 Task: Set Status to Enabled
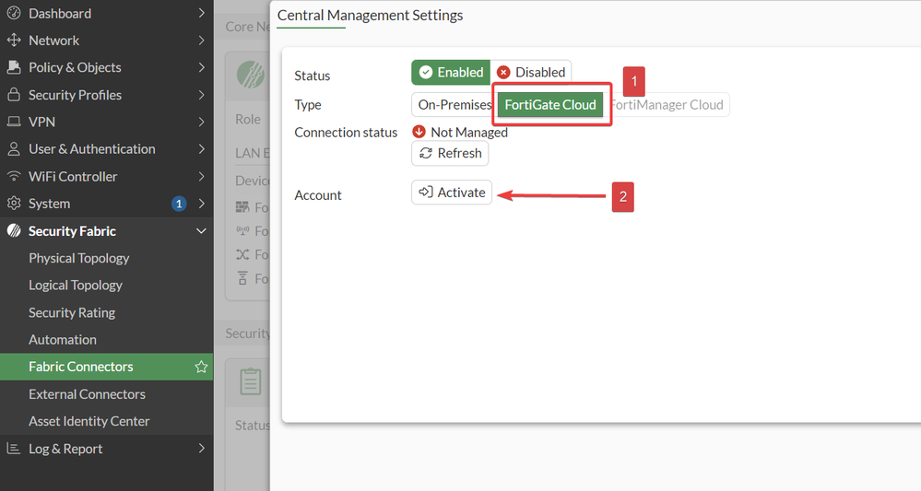(451, 73)
